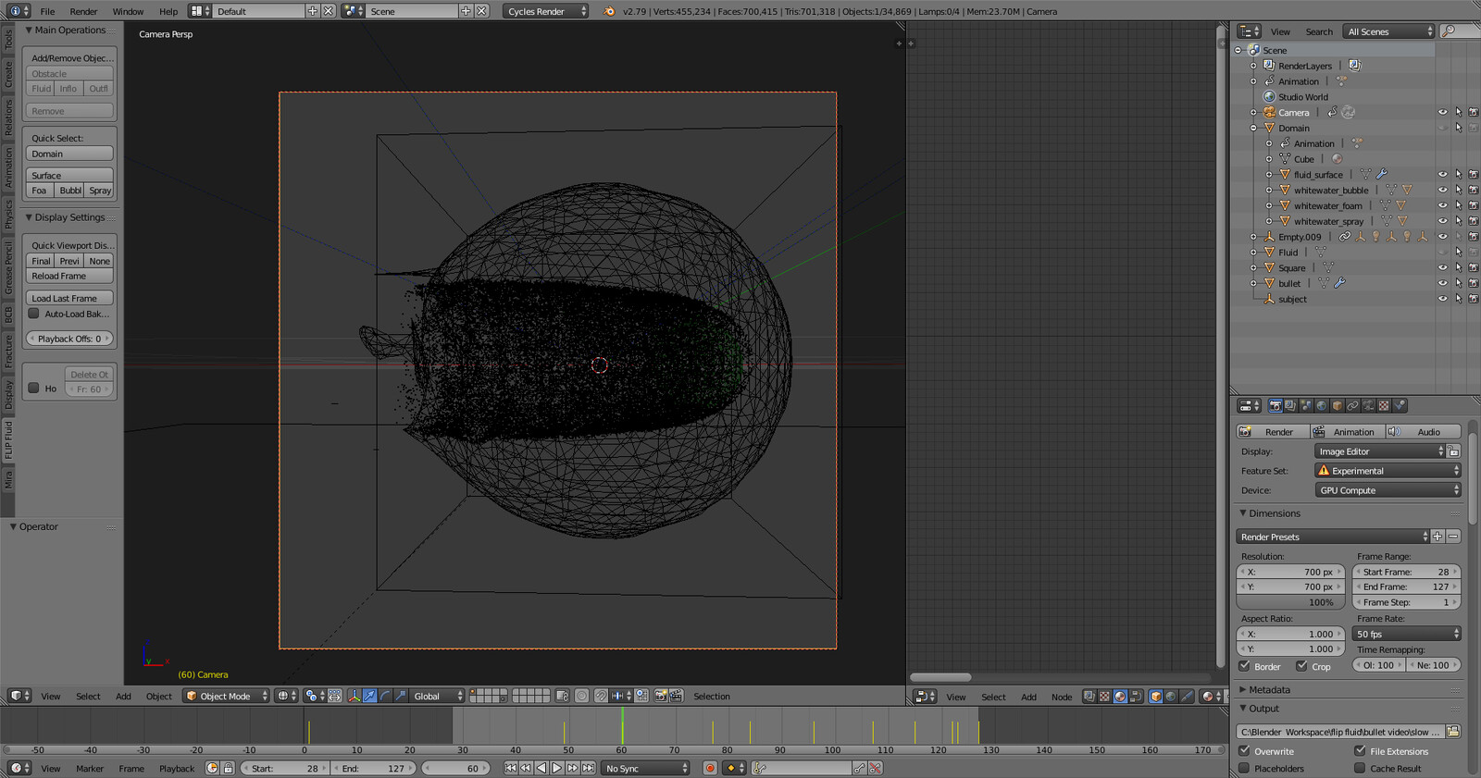Open the Object Mode dropdown
The height and width of the screenshot is (778, 1481).
coord(227,696)
